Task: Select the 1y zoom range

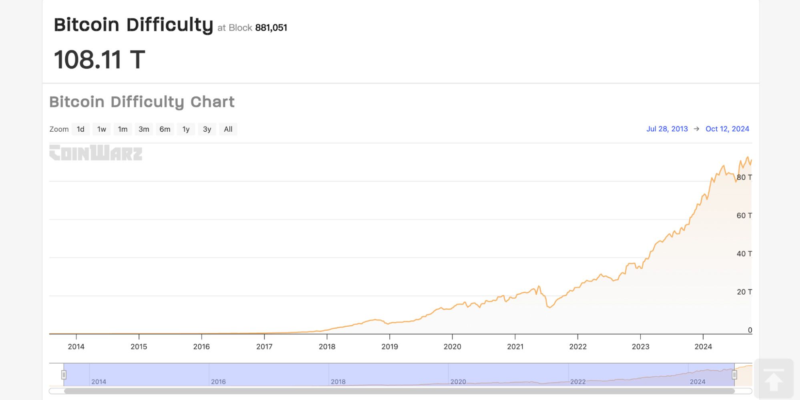Action: coord(186,129)
